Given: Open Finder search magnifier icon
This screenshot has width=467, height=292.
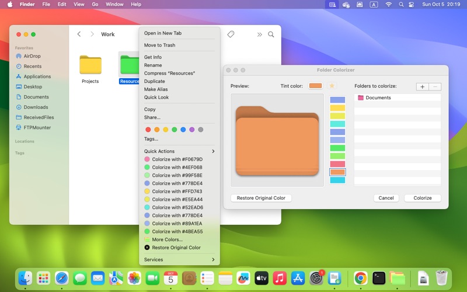Looking at the screenshot, I should point(271,34).
